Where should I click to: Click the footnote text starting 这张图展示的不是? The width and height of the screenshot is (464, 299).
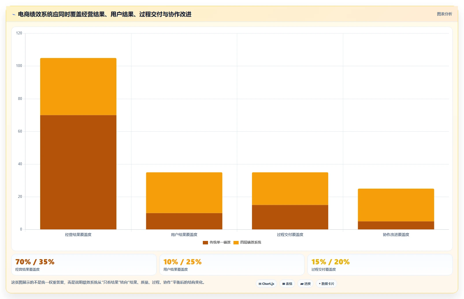pyautogui.click(x=108, y=283)
